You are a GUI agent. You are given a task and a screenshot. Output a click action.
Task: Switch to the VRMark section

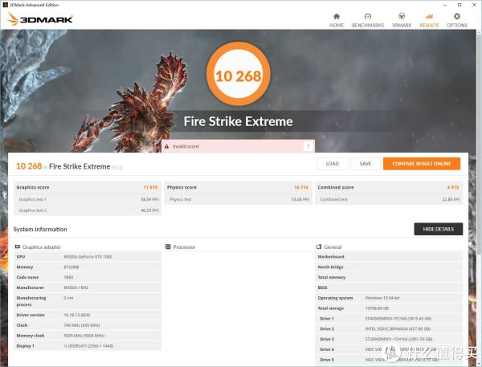402,20
